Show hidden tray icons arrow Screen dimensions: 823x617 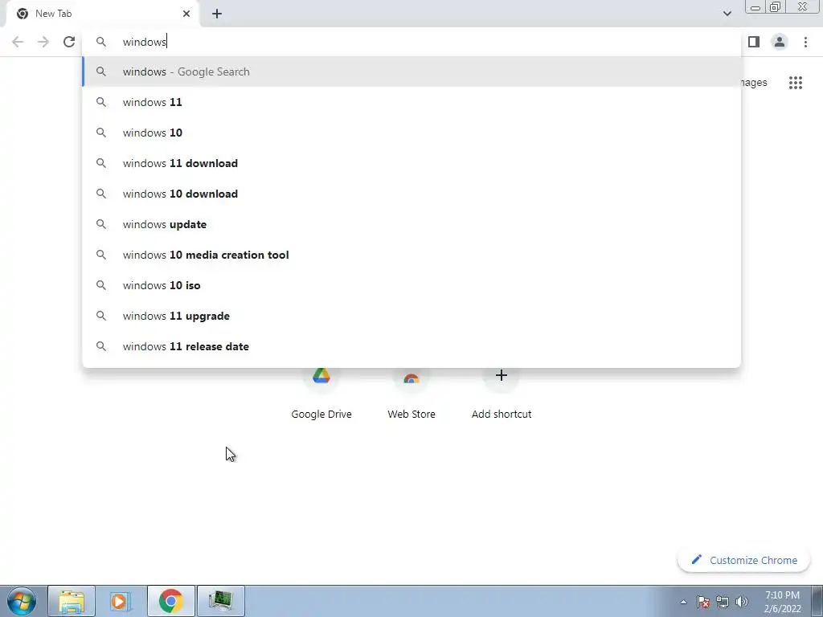(x=683, y=602)
